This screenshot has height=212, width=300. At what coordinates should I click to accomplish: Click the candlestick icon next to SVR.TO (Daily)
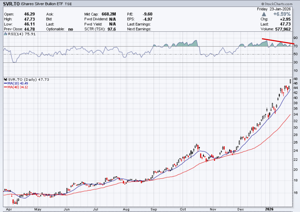coord(5,79)
